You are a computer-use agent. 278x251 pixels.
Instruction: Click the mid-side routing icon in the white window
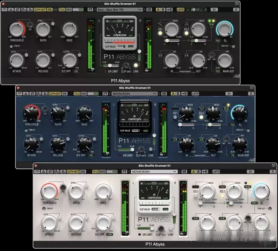point(63,171)
